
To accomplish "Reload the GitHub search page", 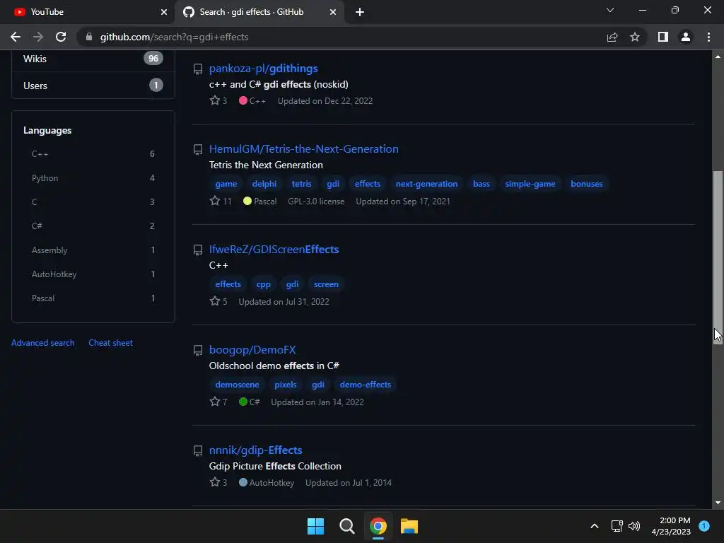I will tap(61, 37).
